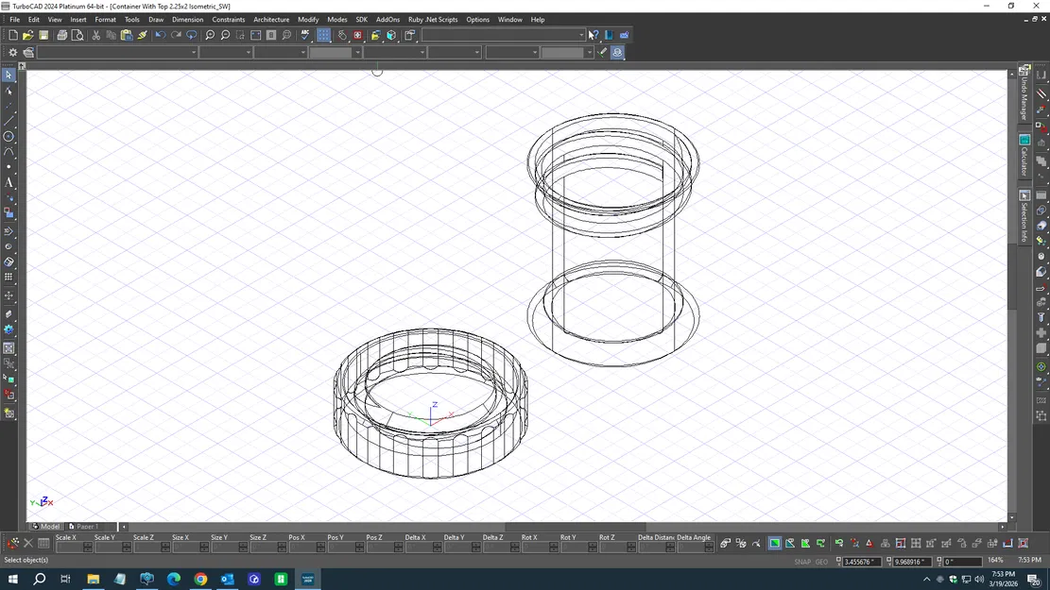Save the current drawing via the Save icon
Image resolution: width=1050 pixels, height=590 pixels.
pos(43,35)
